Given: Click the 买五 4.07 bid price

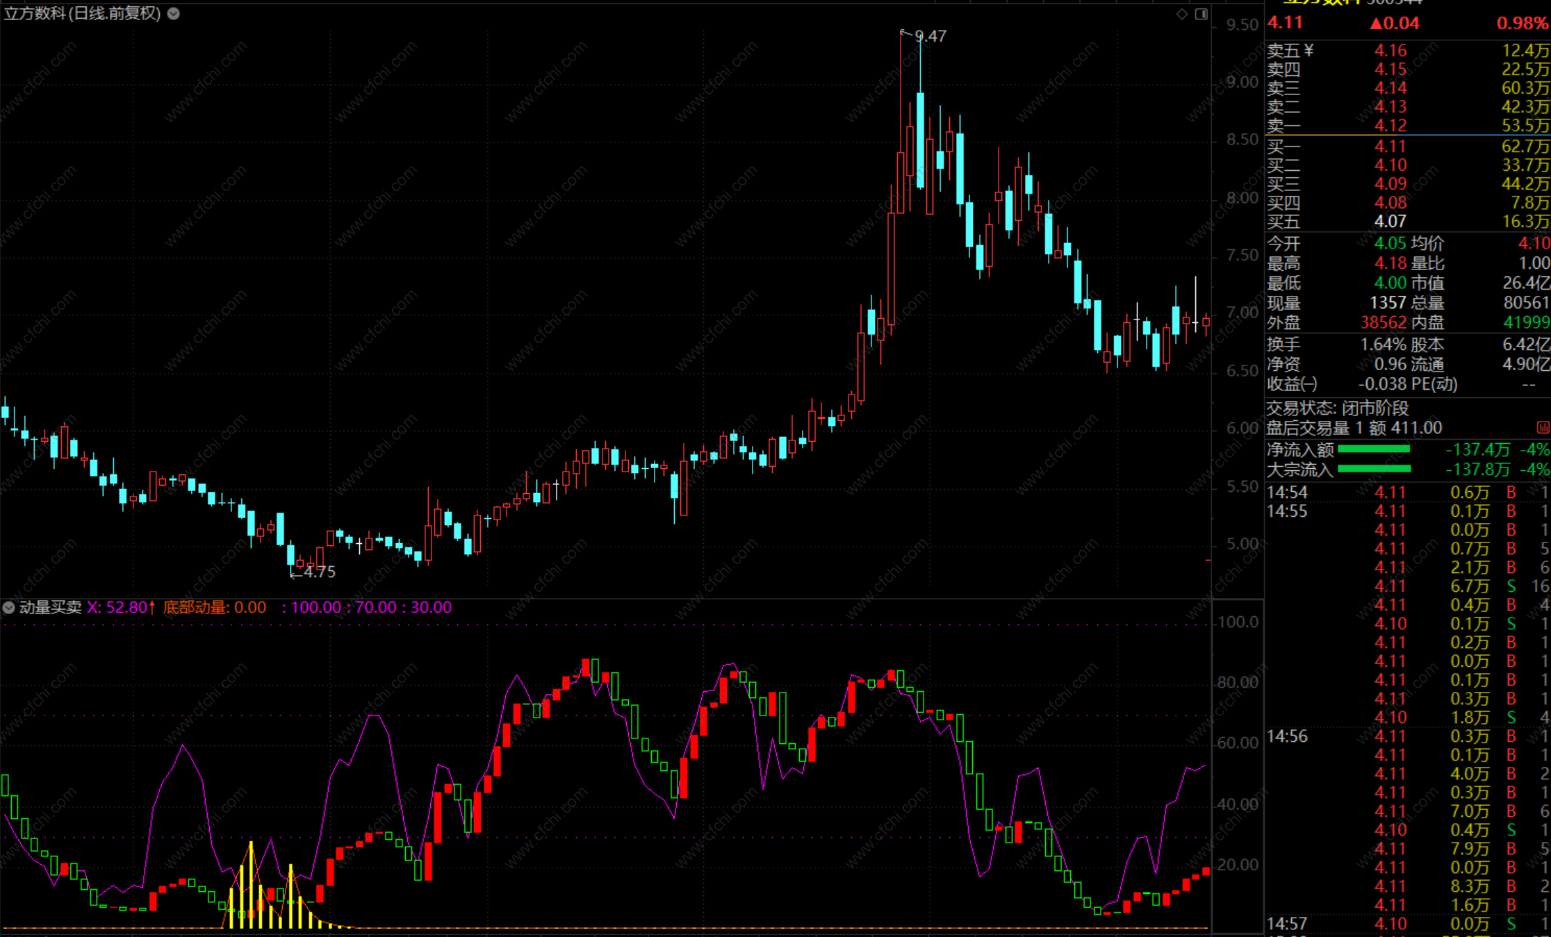Looking at the screenshot, I should pyautogui.click(x=1390, y=222).
